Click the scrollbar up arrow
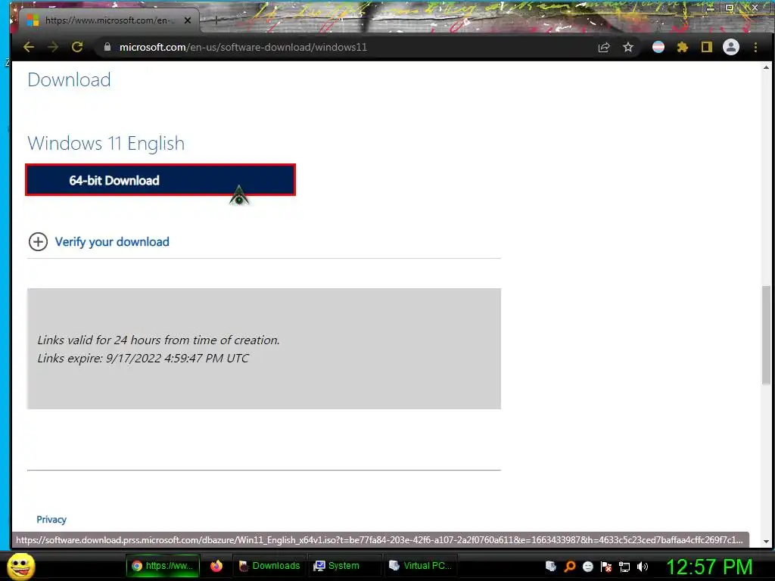The height and width of the screenshot is (581, 775). [x=766, y=67]
